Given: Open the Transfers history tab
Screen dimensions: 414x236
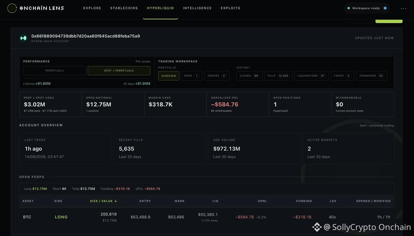Looking at the screenshot, I should click(372, 76).
